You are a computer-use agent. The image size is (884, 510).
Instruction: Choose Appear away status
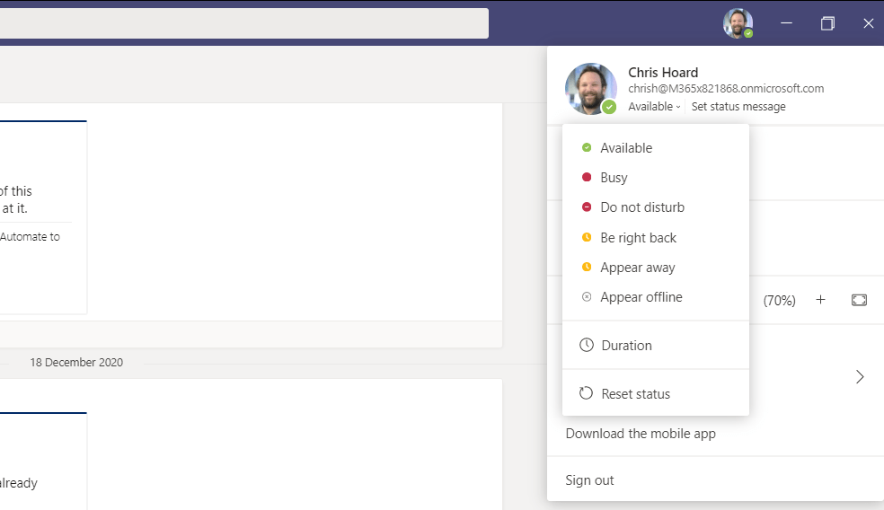pos(637,268)
